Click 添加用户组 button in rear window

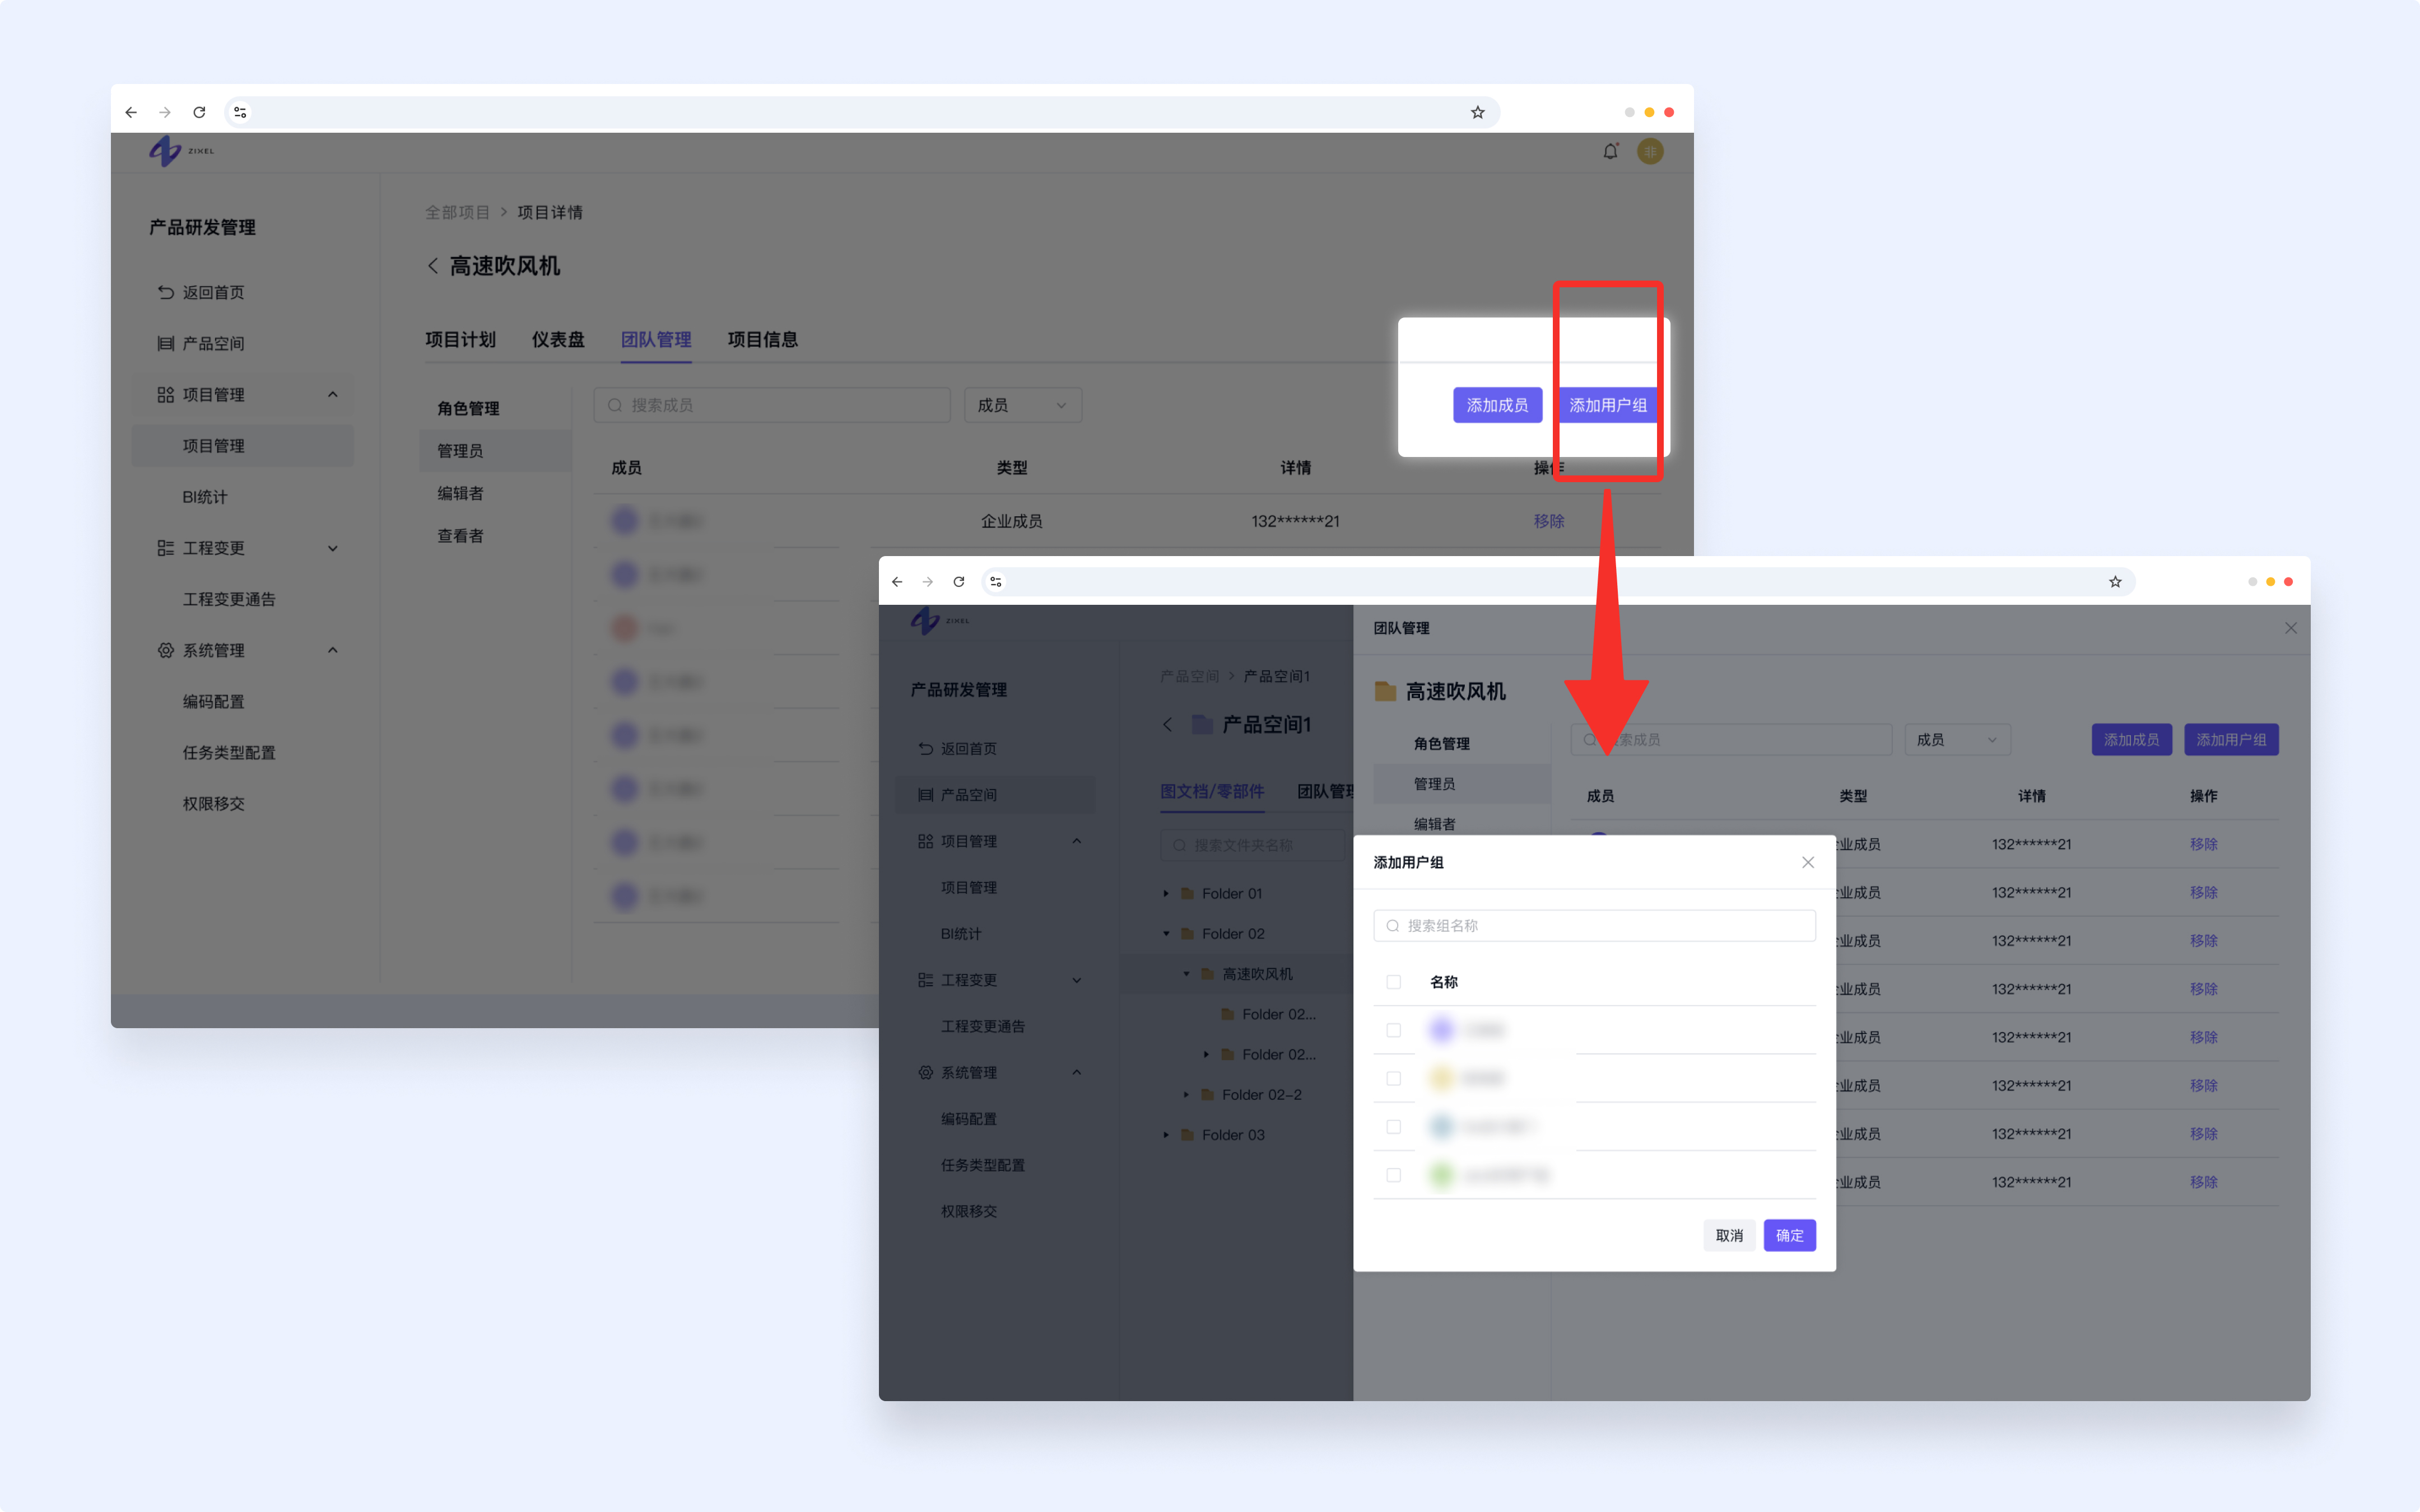[1607, 405]
